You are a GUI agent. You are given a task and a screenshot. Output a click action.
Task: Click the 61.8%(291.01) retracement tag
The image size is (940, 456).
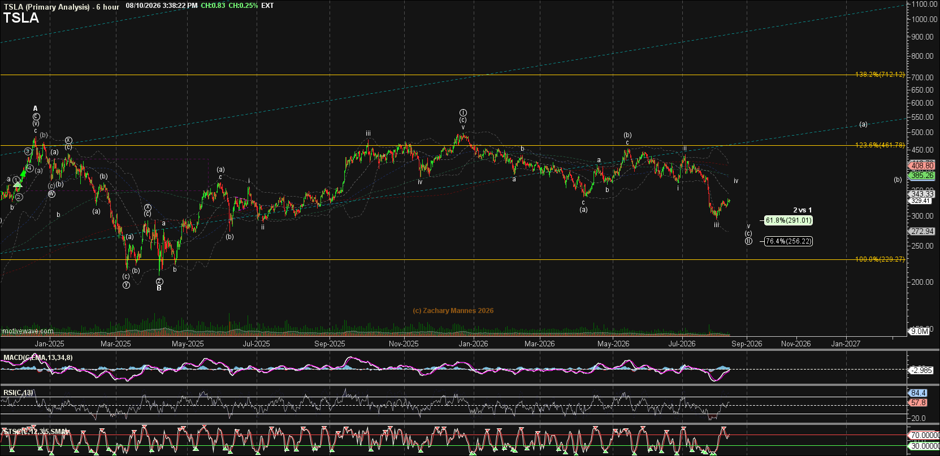[x=789, y=220]
